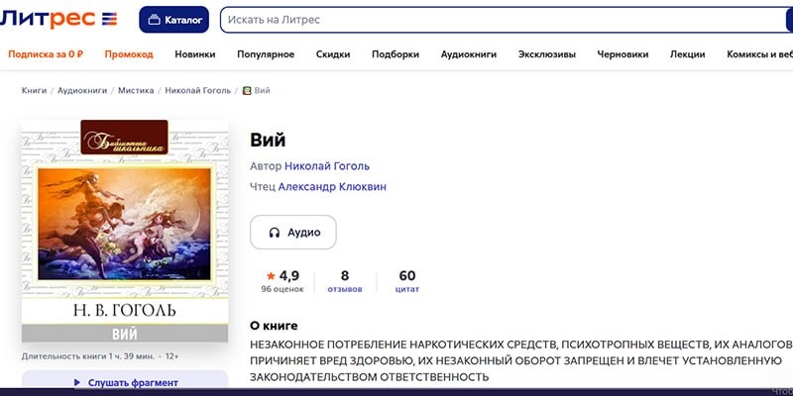
Task: Open Подписка за 0 ₽ offer
Action: pyautogui.click(x=46, y=54)
